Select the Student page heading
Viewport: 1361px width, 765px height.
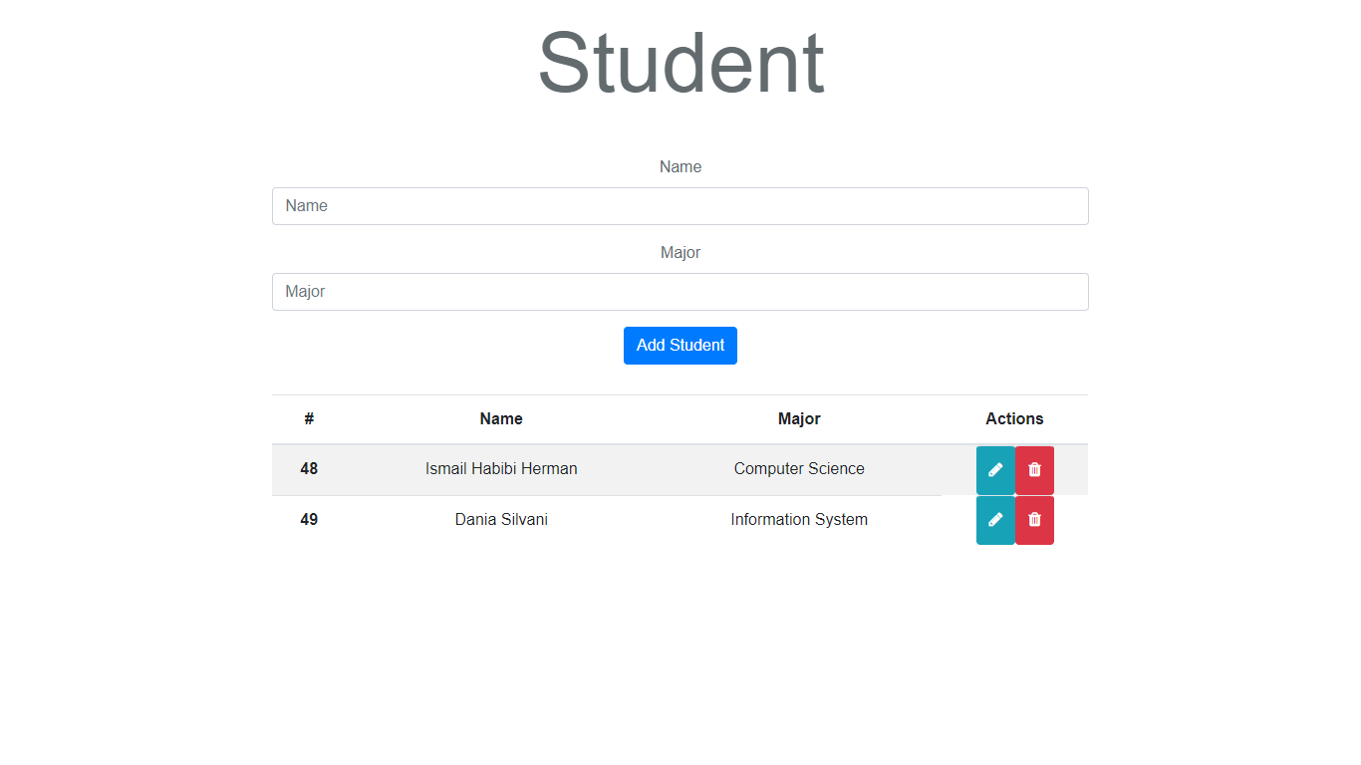click(680, 63)
